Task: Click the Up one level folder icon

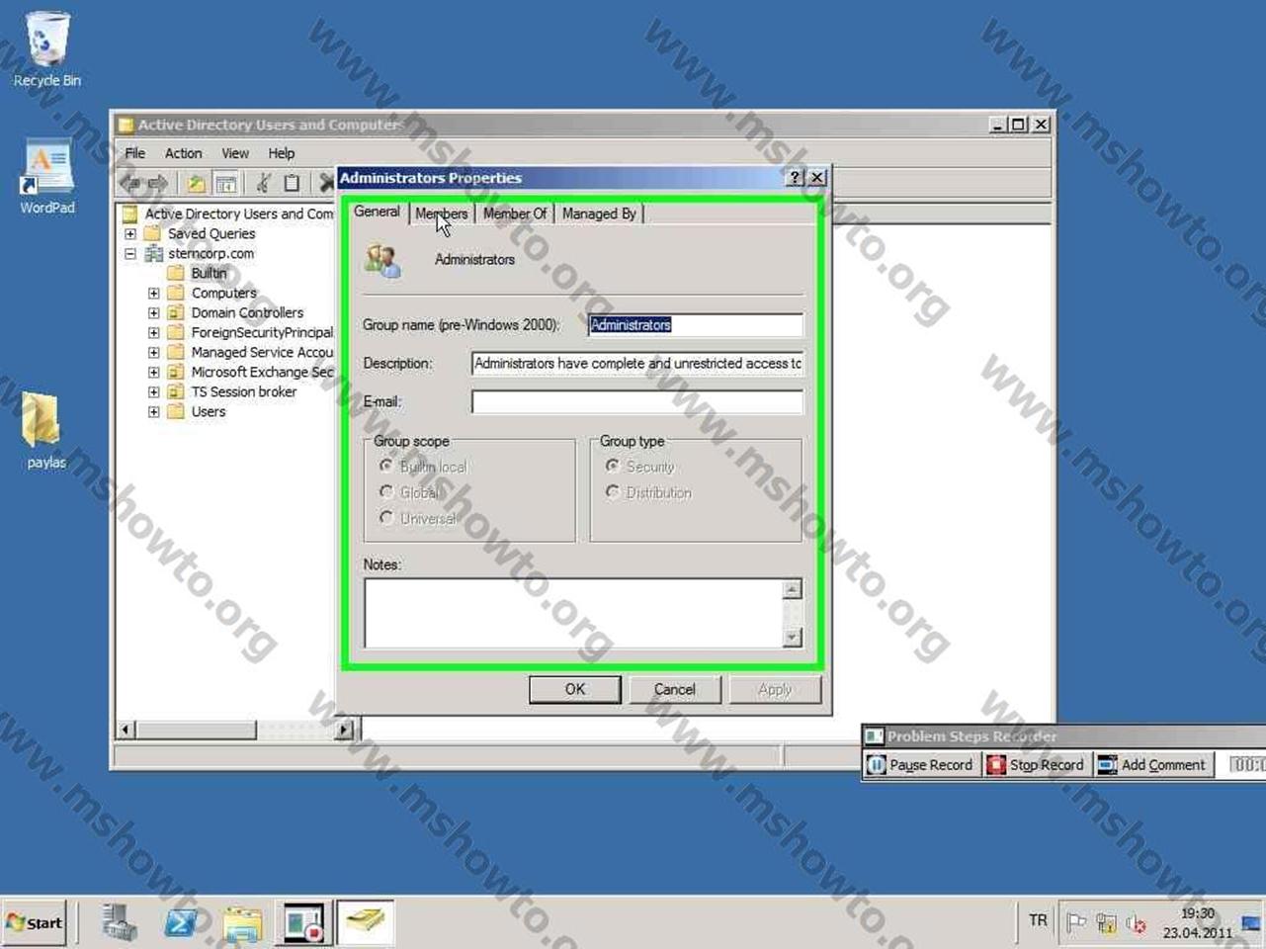Action: [197, 183]
